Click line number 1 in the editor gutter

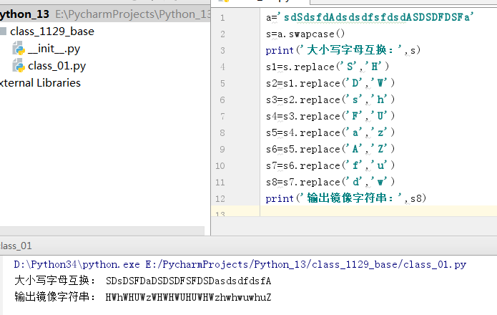(223, 18)
